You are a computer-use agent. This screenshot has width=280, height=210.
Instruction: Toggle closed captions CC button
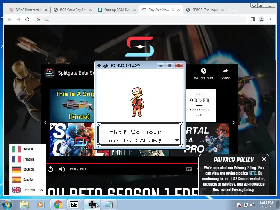pyautogui.click(x=189, y=169)
